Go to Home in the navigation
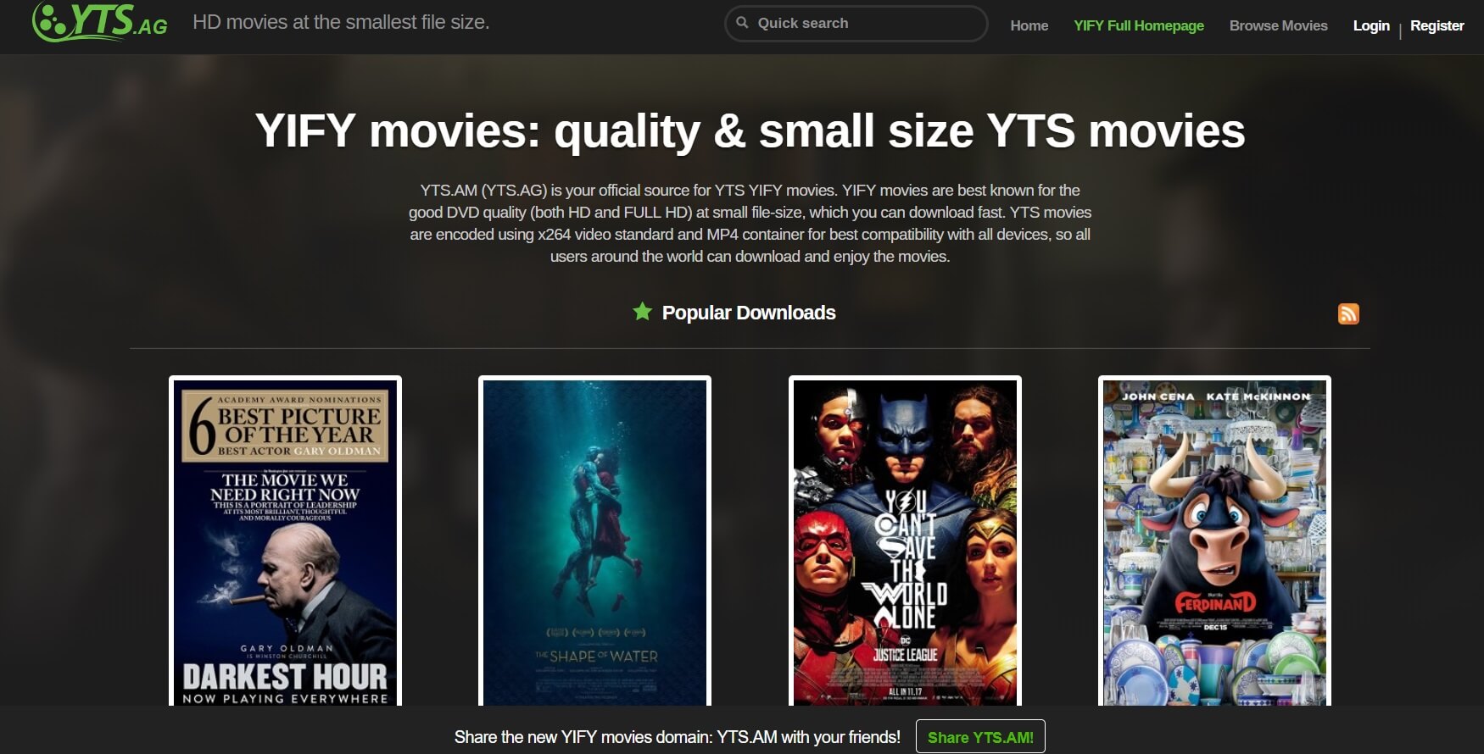The height and width of the screenshot is (754, 1484). pos(1029,25)
